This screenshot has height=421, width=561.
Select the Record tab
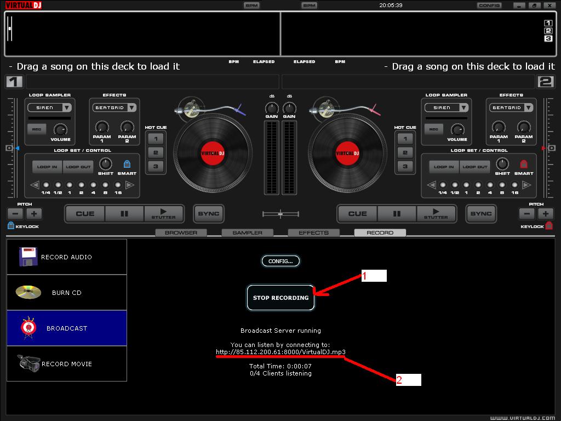coord(380,232)
